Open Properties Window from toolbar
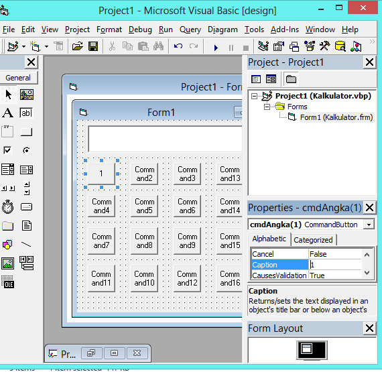Viewport: 382px width, 372px height. pos(279,46)
